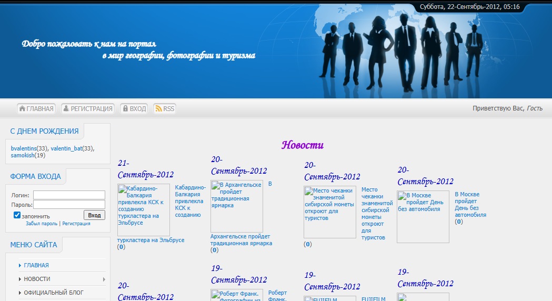552x301 pixels.
Task: Open ГЛАВНАЯ in the site menu sidebar
Action: tap(36, 265)
